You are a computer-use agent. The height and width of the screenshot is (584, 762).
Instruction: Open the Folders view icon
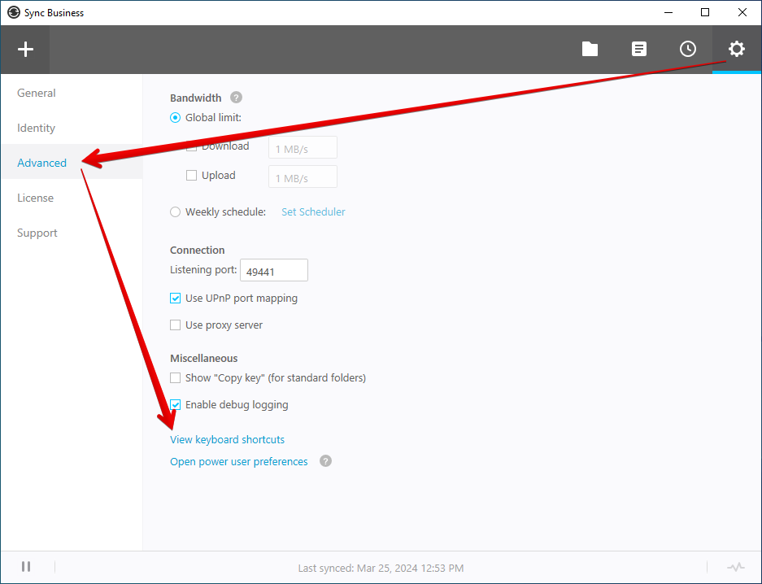(590, 49)
